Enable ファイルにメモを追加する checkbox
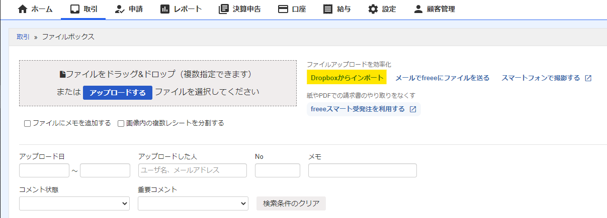 pos(28,123)
